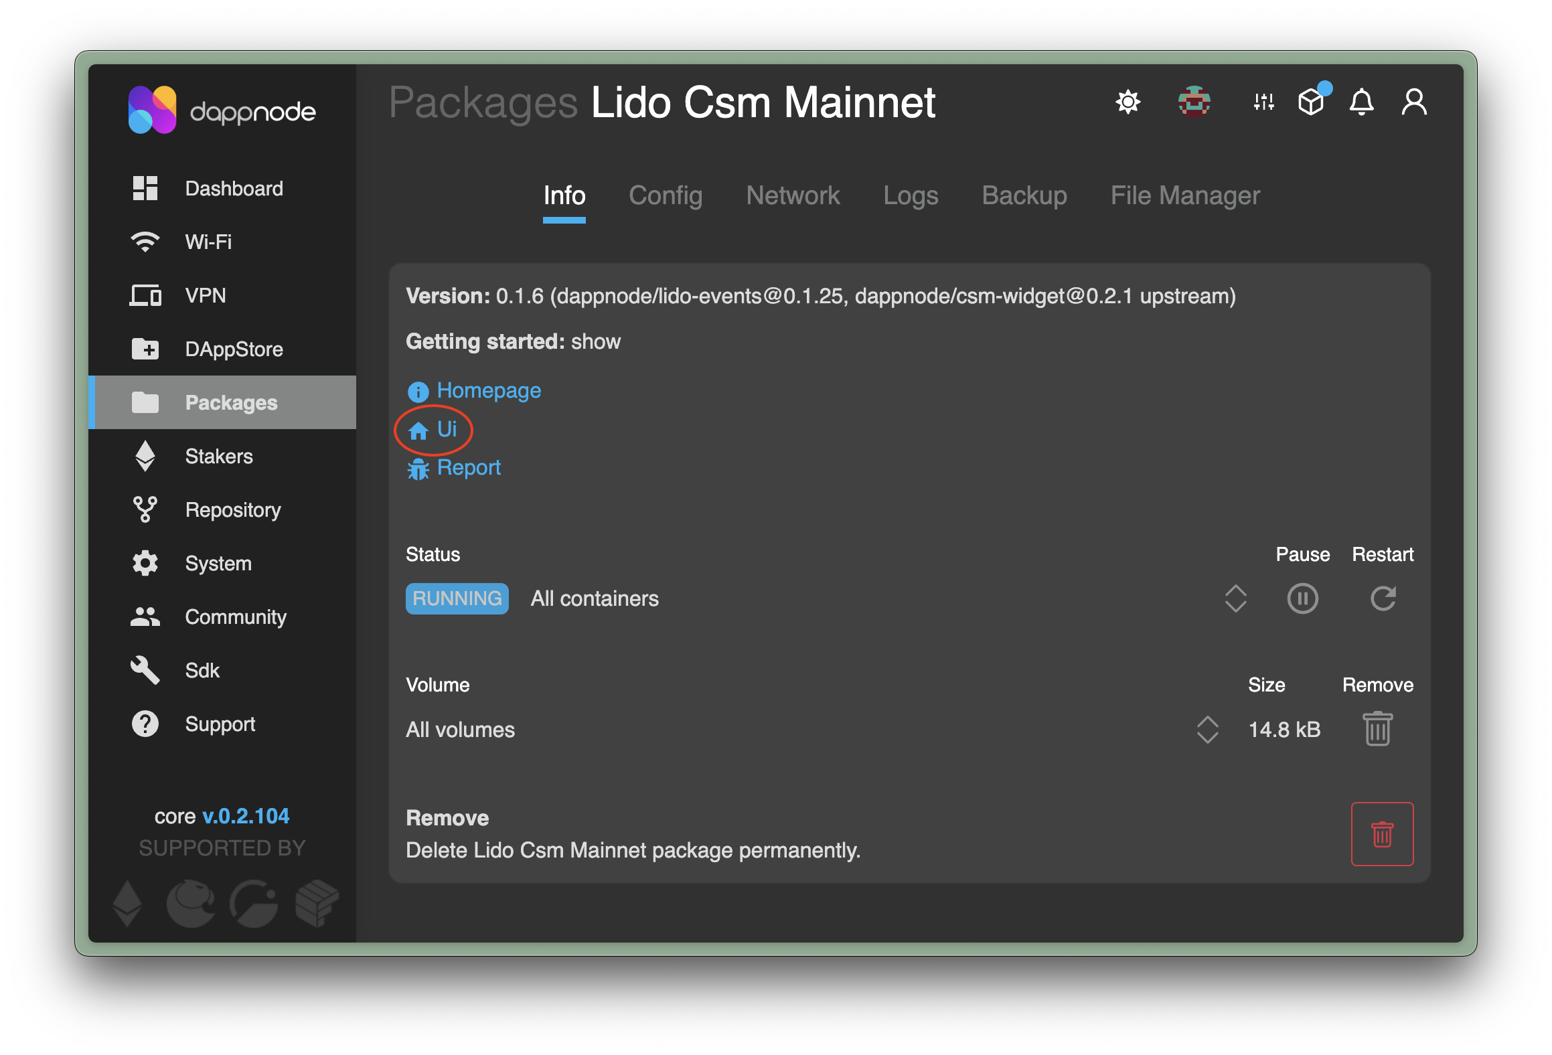Toggle light/dark theme sun icon
1552x1055 pixels.
(1128, 102)
